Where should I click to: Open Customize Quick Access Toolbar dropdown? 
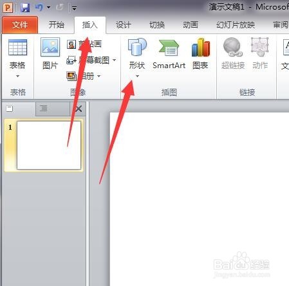coord(74,8)
